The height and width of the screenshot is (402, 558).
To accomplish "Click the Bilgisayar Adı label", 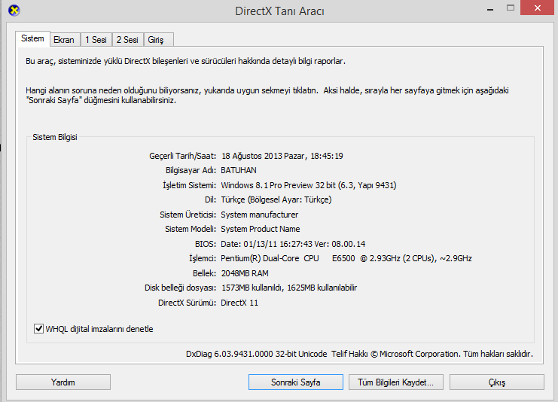I will click(x=191, y=170).
